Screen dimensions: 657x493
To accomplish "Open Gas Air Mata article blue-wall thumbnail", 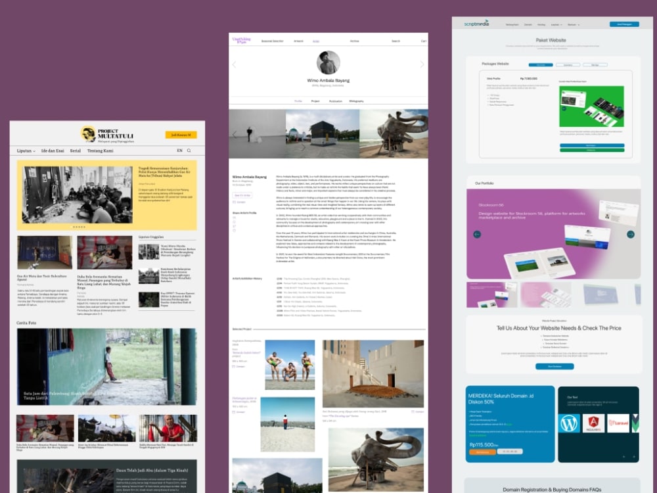I will tap(45, 252).
